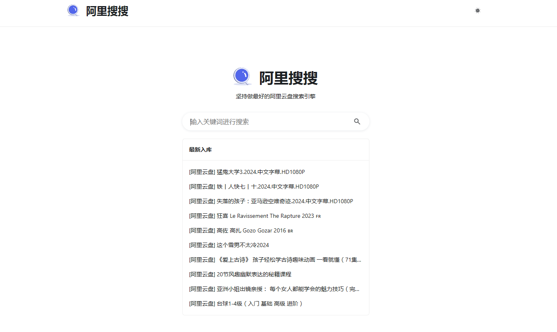Open the 阿里搜搜 header title link

(x=107, y=11)
